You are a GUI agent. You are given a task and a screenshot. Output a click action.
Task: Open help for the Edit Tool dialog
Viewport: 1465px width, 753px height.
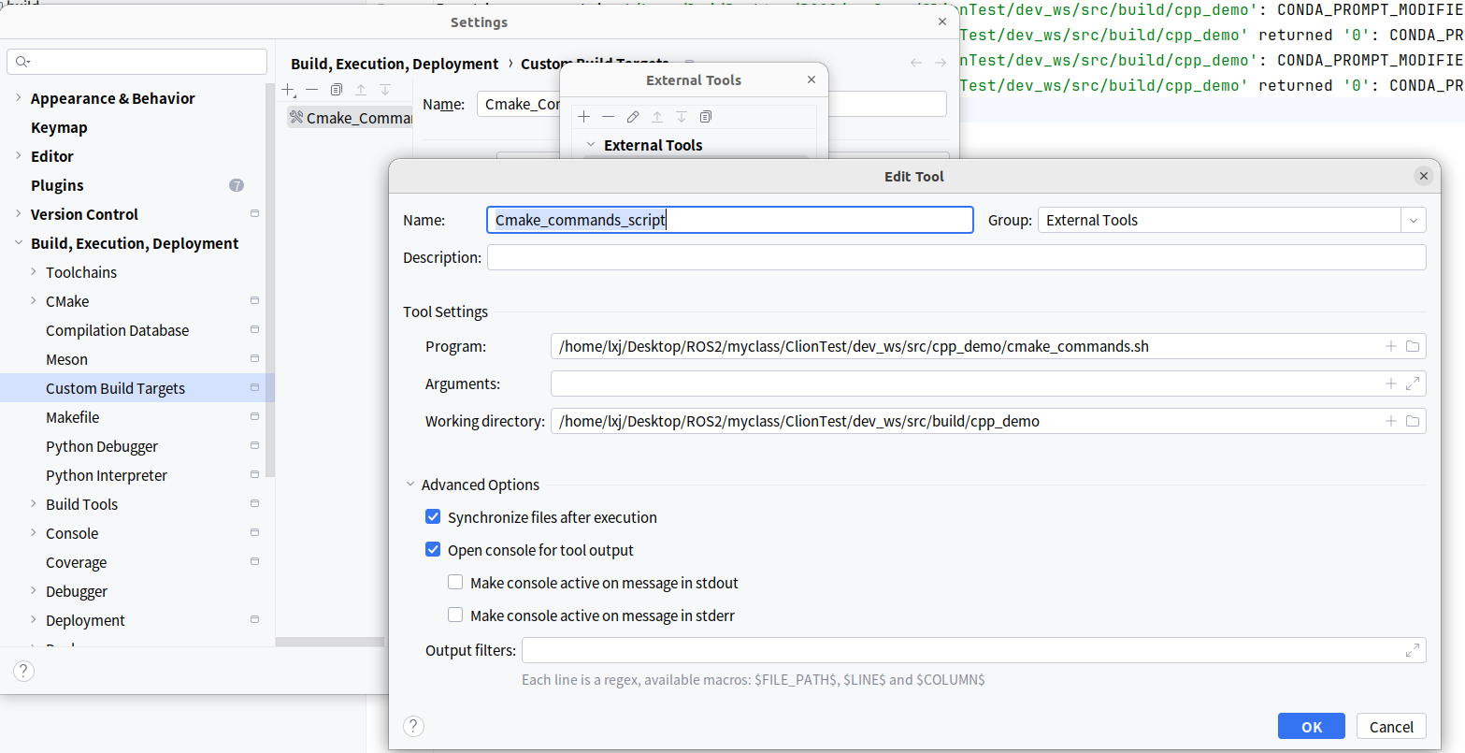pyautogui.click(x=413, y=726)
